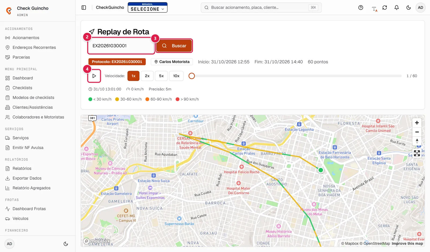Open the notifications bell
Image resolution: width=430 pixels, height=252 pixels.
click(396, 8)
